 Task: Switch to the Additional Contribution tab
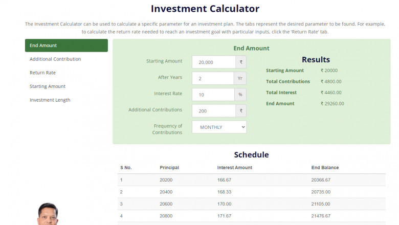point(55,59)
